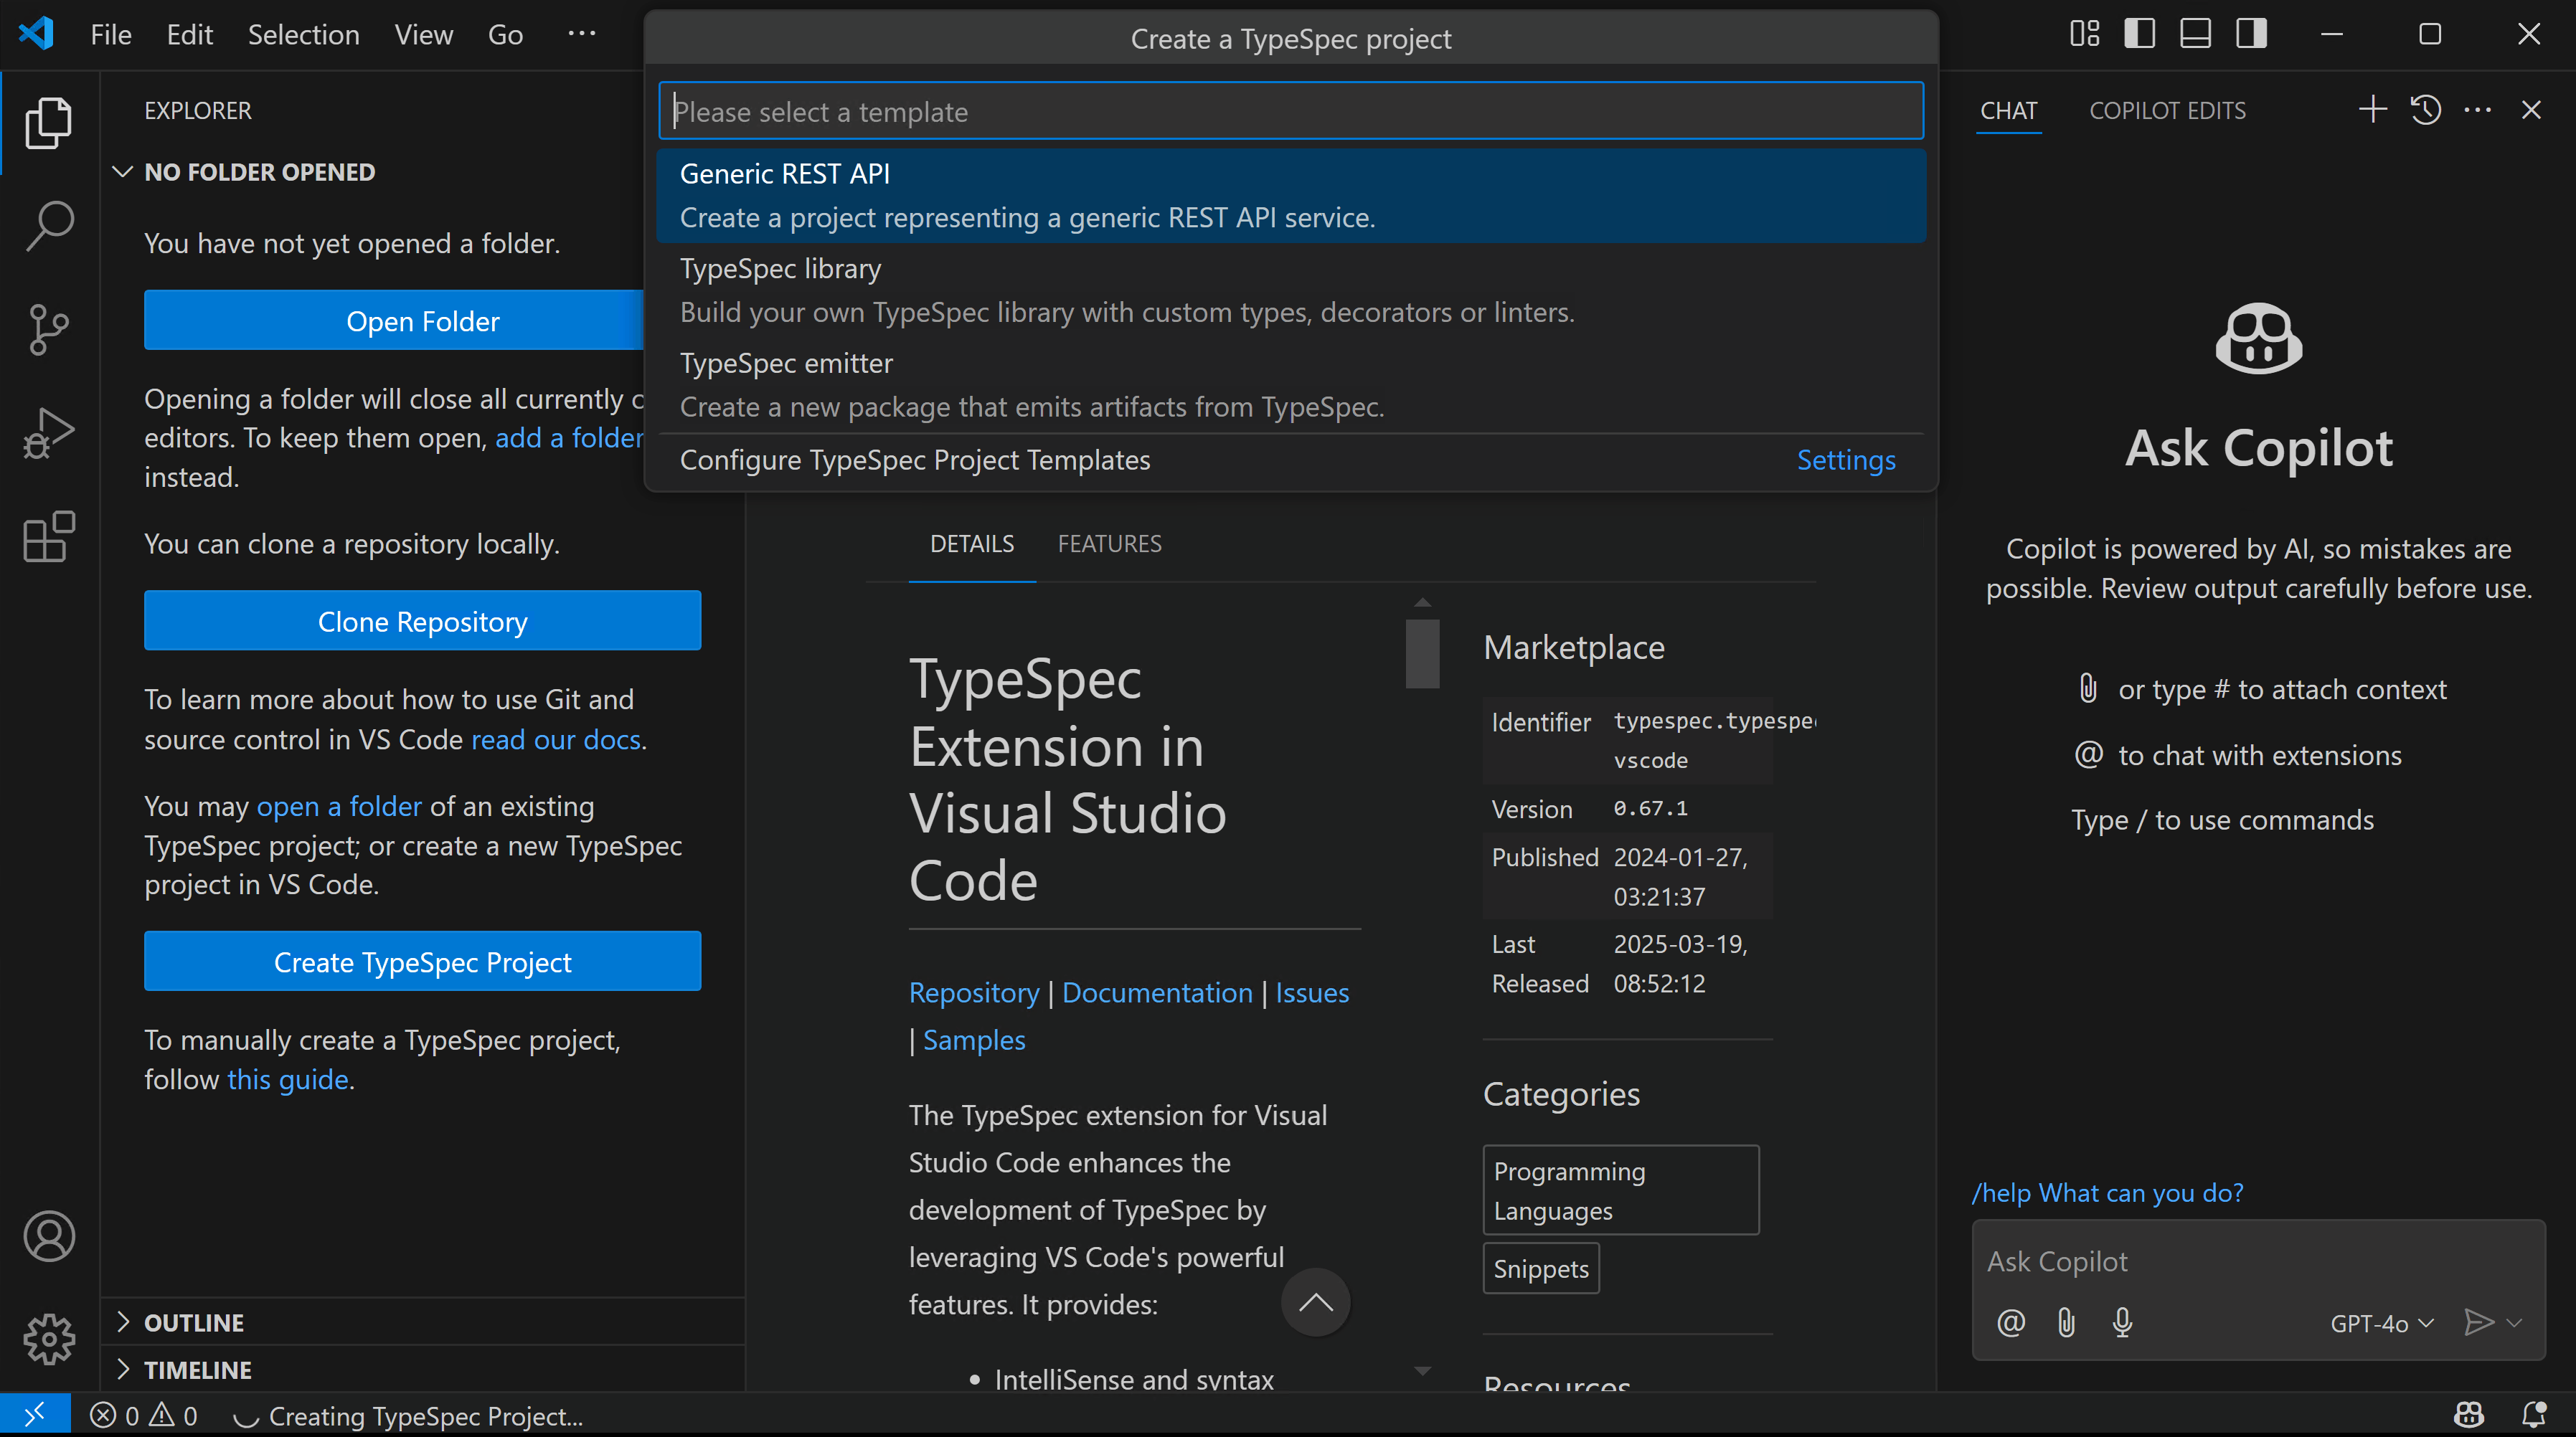Click the remote window status bar icon
The height and width of the screenshot is (1437, 2576).
click(35, 1415)
